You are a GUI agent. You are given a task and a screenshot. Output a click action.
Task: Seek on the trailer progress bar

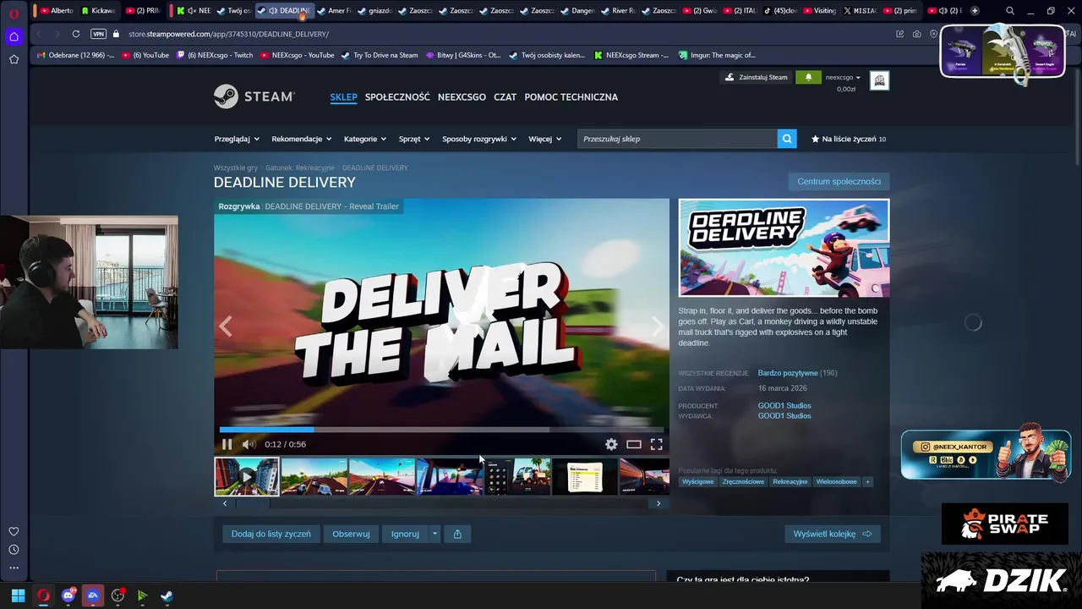pos(441,430)
